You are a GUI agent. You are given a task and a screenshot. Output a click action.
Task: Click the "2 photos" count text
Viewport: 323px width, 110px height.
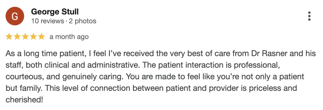(82, 21)
